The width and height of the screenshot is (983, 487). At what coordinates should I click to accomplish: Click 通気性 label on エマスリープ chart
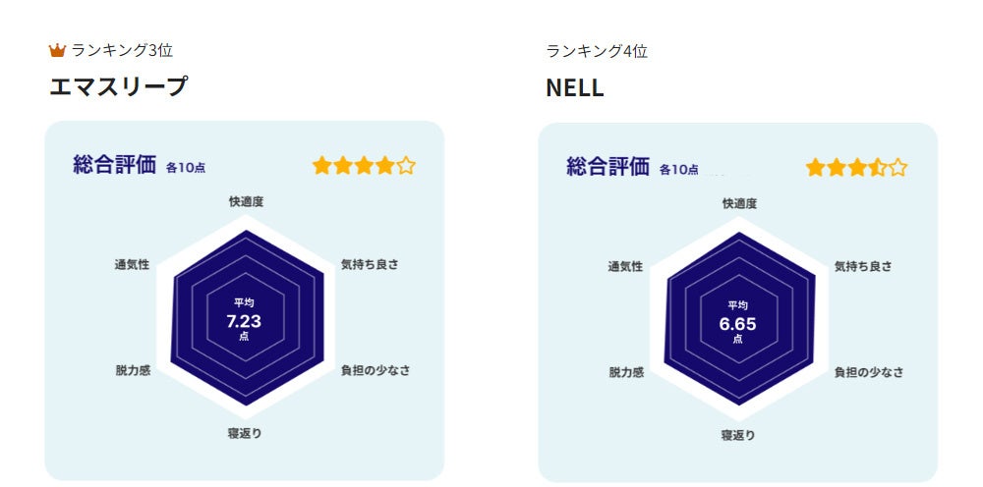click(x=132, y=264)
